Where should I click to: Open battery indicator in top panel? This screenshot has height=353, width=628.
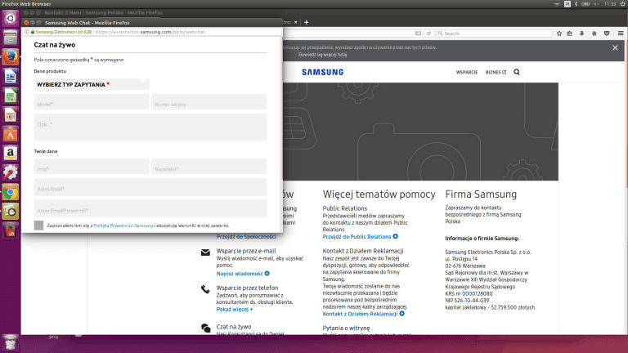click(585, 4)
